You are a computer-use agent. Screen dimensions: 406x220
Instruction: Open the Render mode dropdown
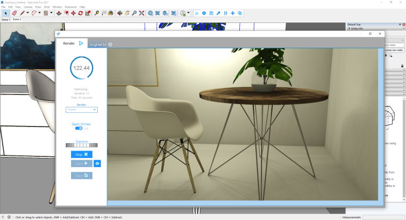[x=81, y=109]
